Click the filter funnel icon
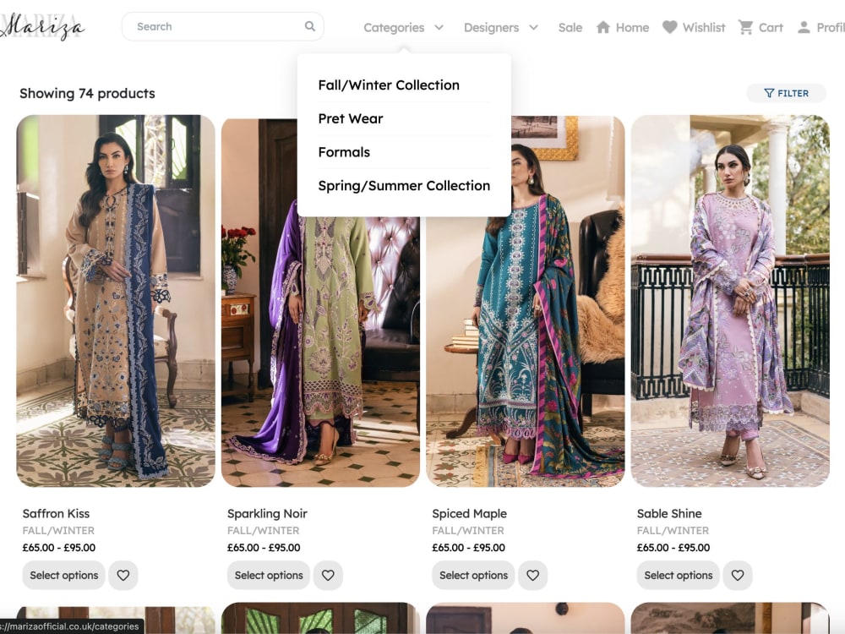 coord(769,93)
